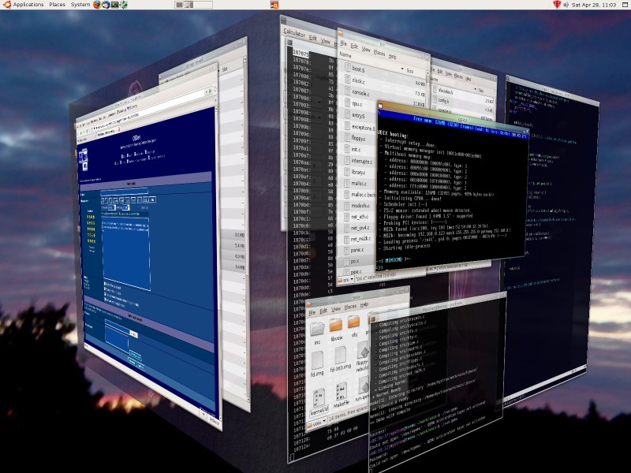
Task: Open File menu in src file browser
Action: point(343,43)
